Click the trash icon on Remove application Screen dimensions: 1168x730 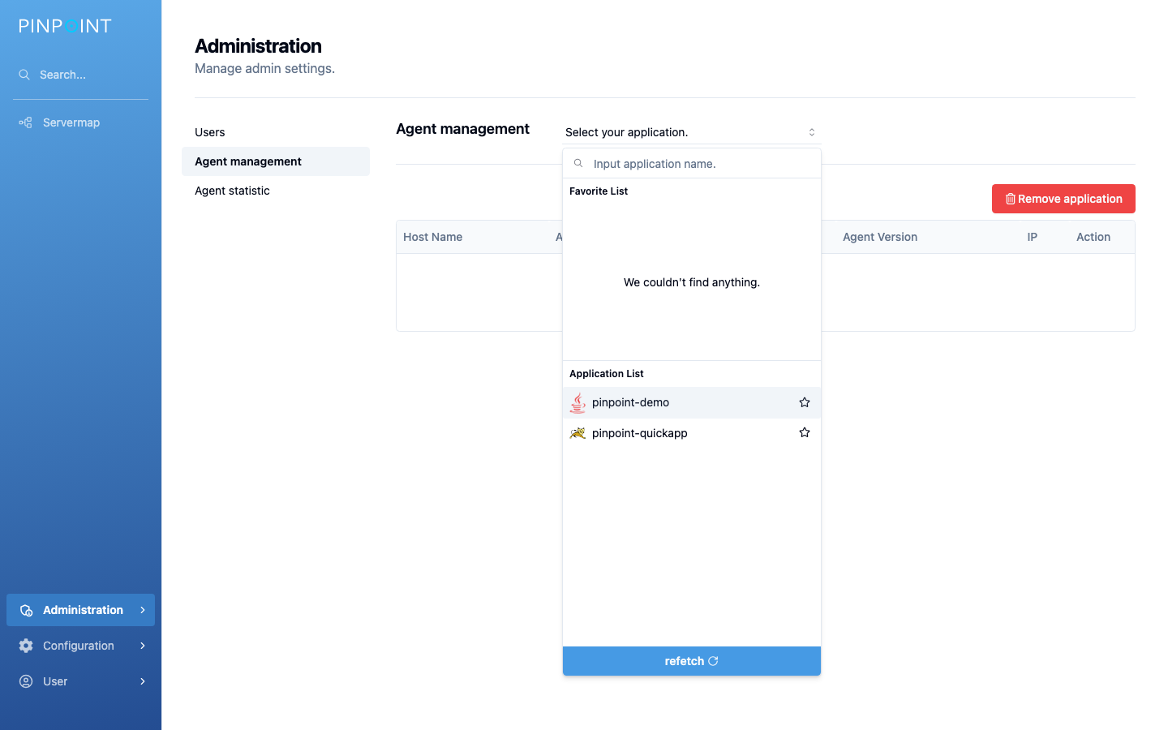pos(1011,199)
